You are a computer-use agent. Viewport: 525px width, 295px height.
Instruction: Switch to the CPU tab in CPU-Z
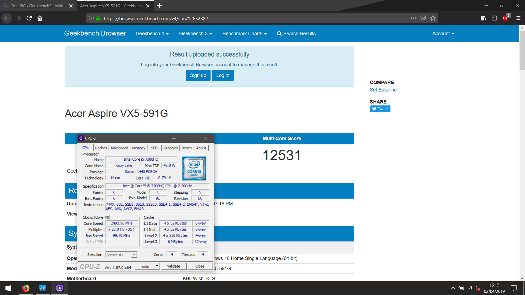coord(86,148)
